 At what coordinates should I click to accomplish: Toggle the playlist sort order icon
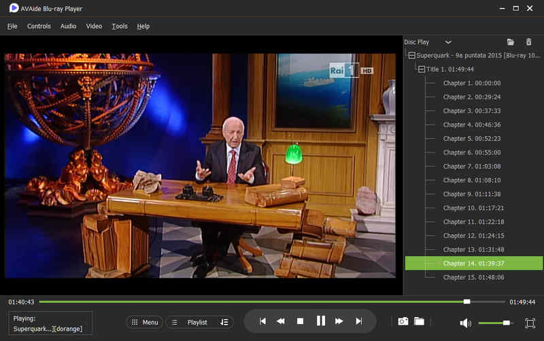pos(224,322)
